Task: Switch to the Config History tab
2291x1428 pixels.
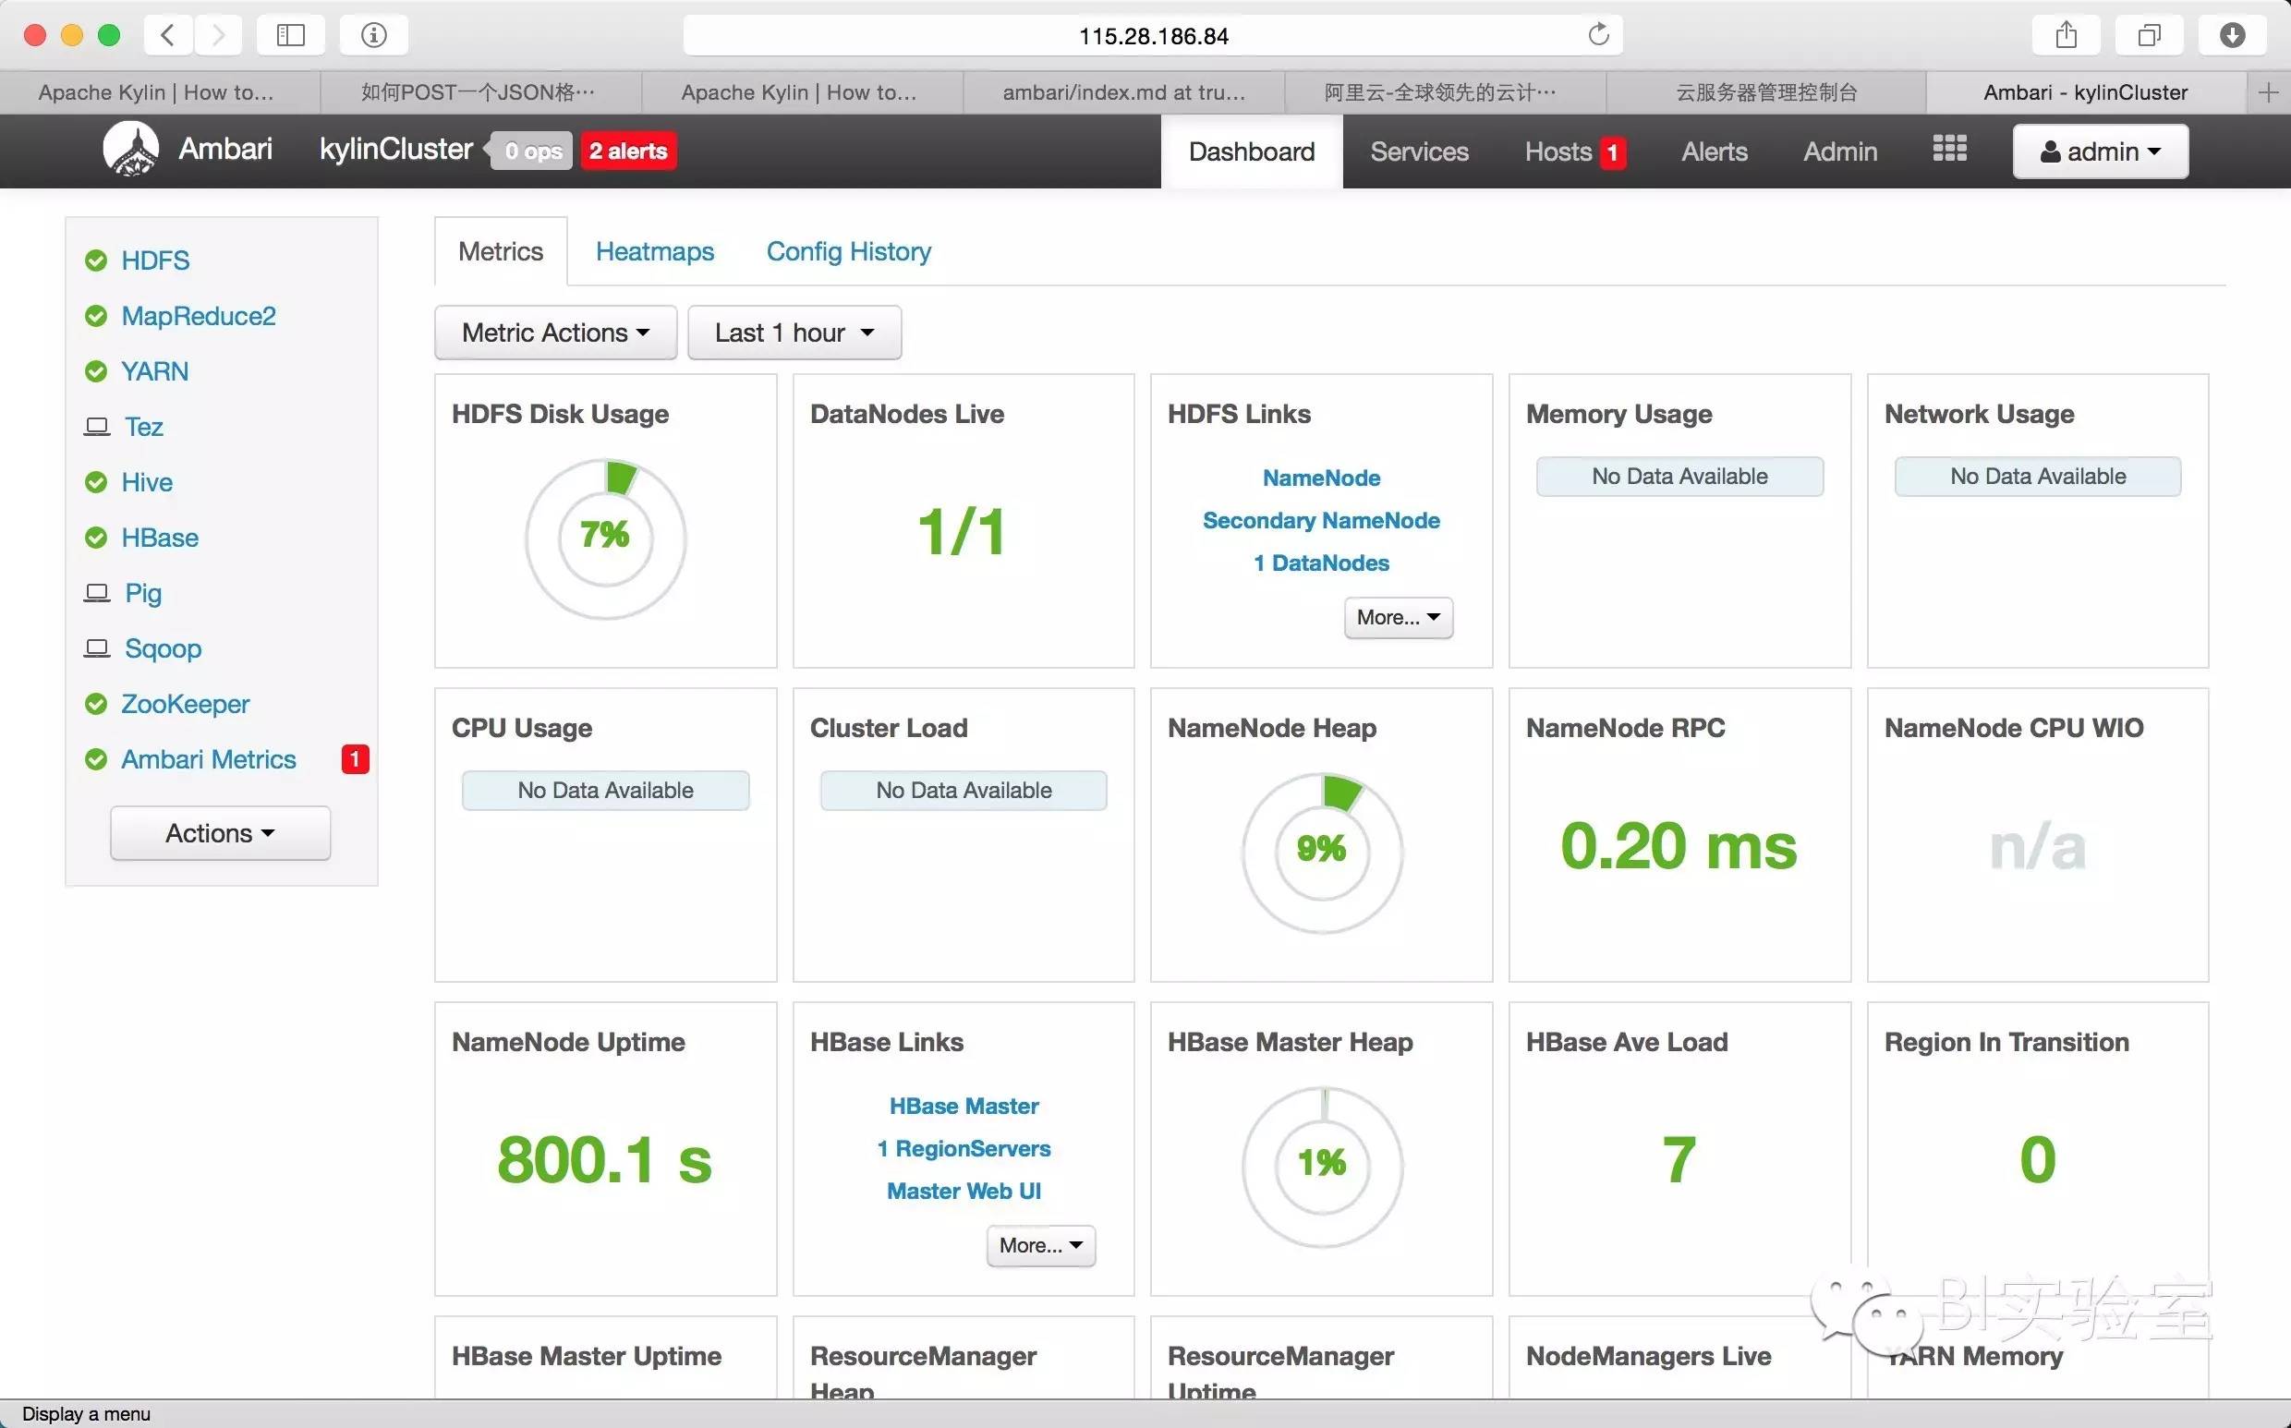Action: [x=848, y=251]
